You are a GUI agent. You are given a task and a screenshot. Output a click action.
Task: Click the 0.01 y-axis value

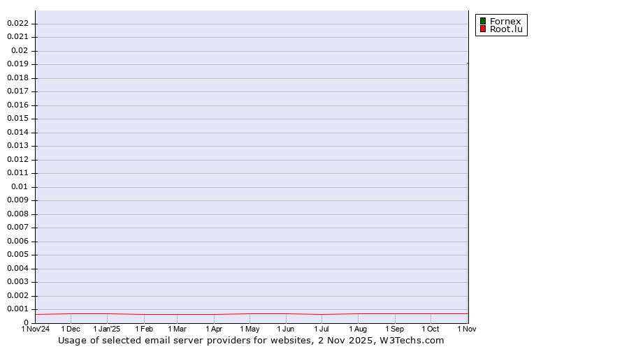coord(20,186)
